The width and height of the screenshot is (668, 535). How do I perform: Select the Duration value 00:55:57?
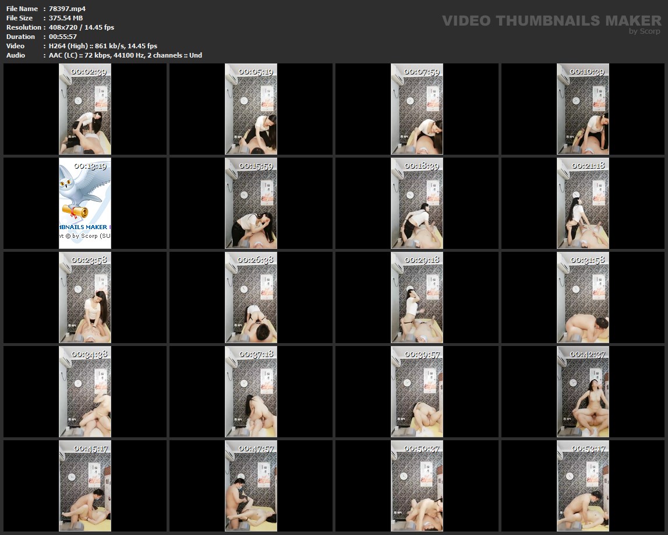click(x=63, y=37)
